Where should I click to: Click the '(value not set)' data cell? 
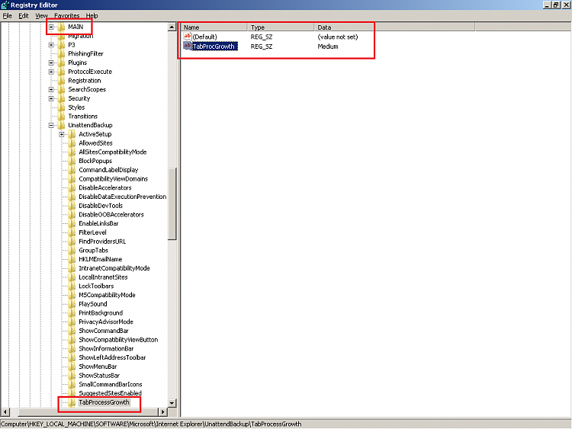[x=337, y=37]
